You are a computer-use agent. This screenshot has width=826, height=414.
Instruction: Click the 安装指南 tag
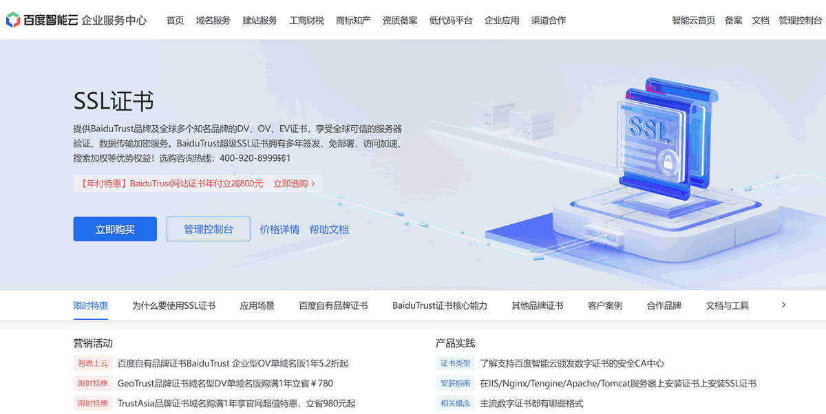pos(455,383)
